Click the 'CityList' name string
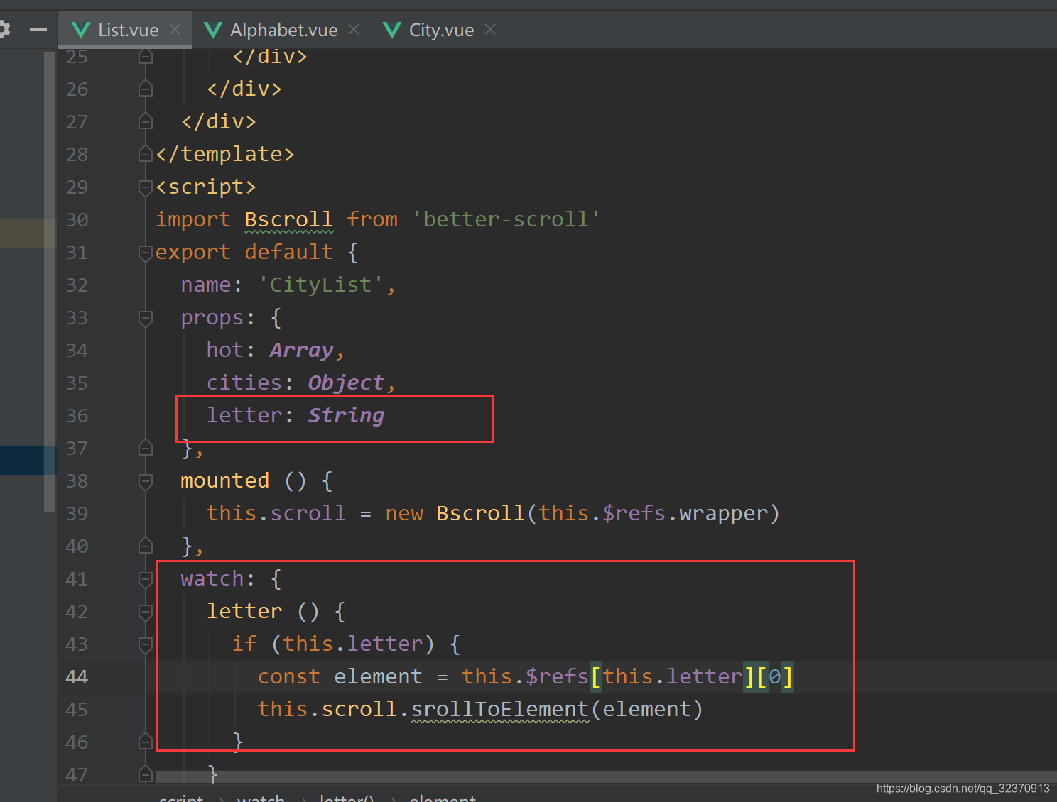 320,285
